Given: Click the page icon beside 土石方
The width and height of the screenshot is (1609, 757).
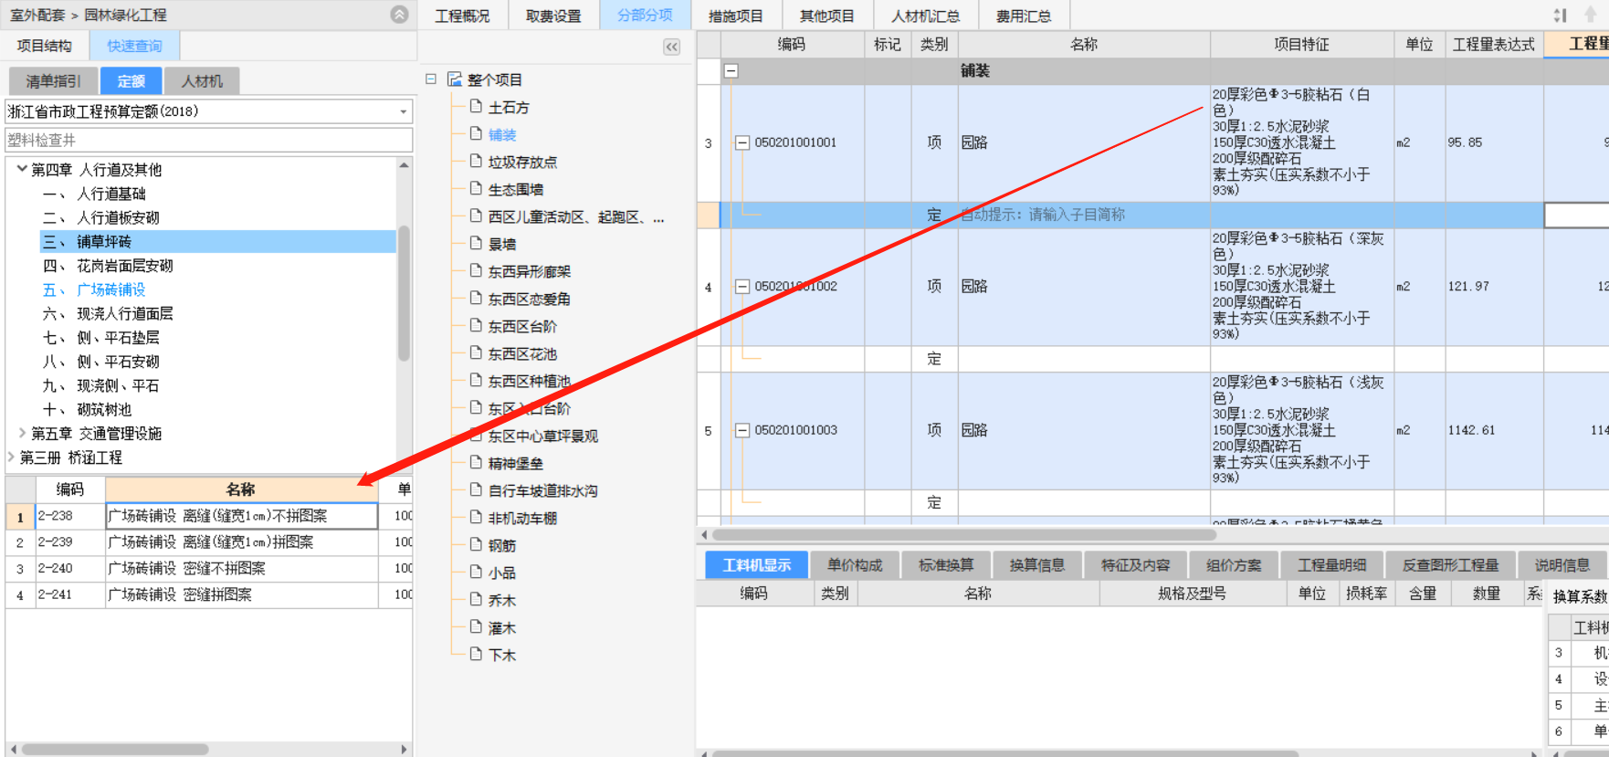Looking at the screenshot, I should (x=476, y=106).
